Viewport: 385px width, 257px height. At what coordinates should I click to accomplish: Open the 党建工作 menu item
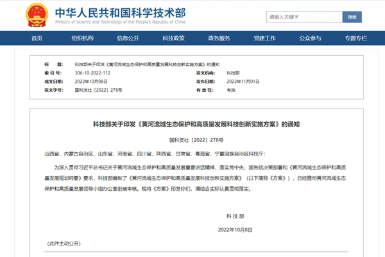(264, 38)
